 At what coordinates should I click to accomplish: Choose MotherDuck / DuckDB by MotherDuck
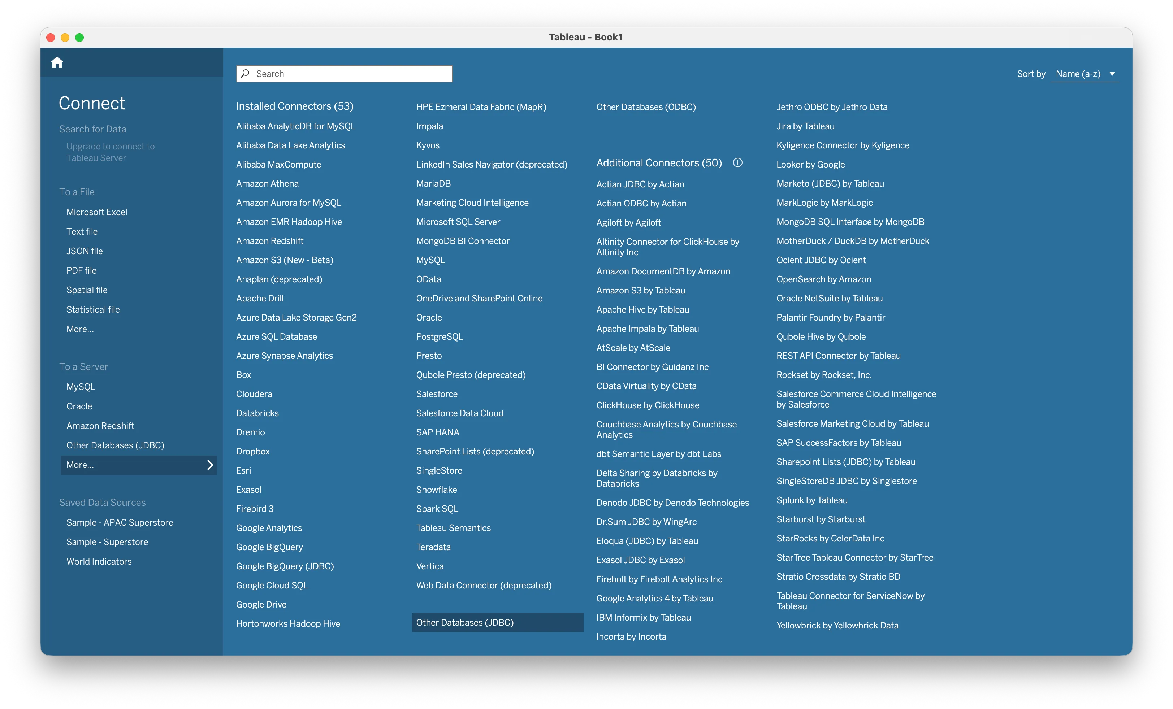[x=853, y=241]
